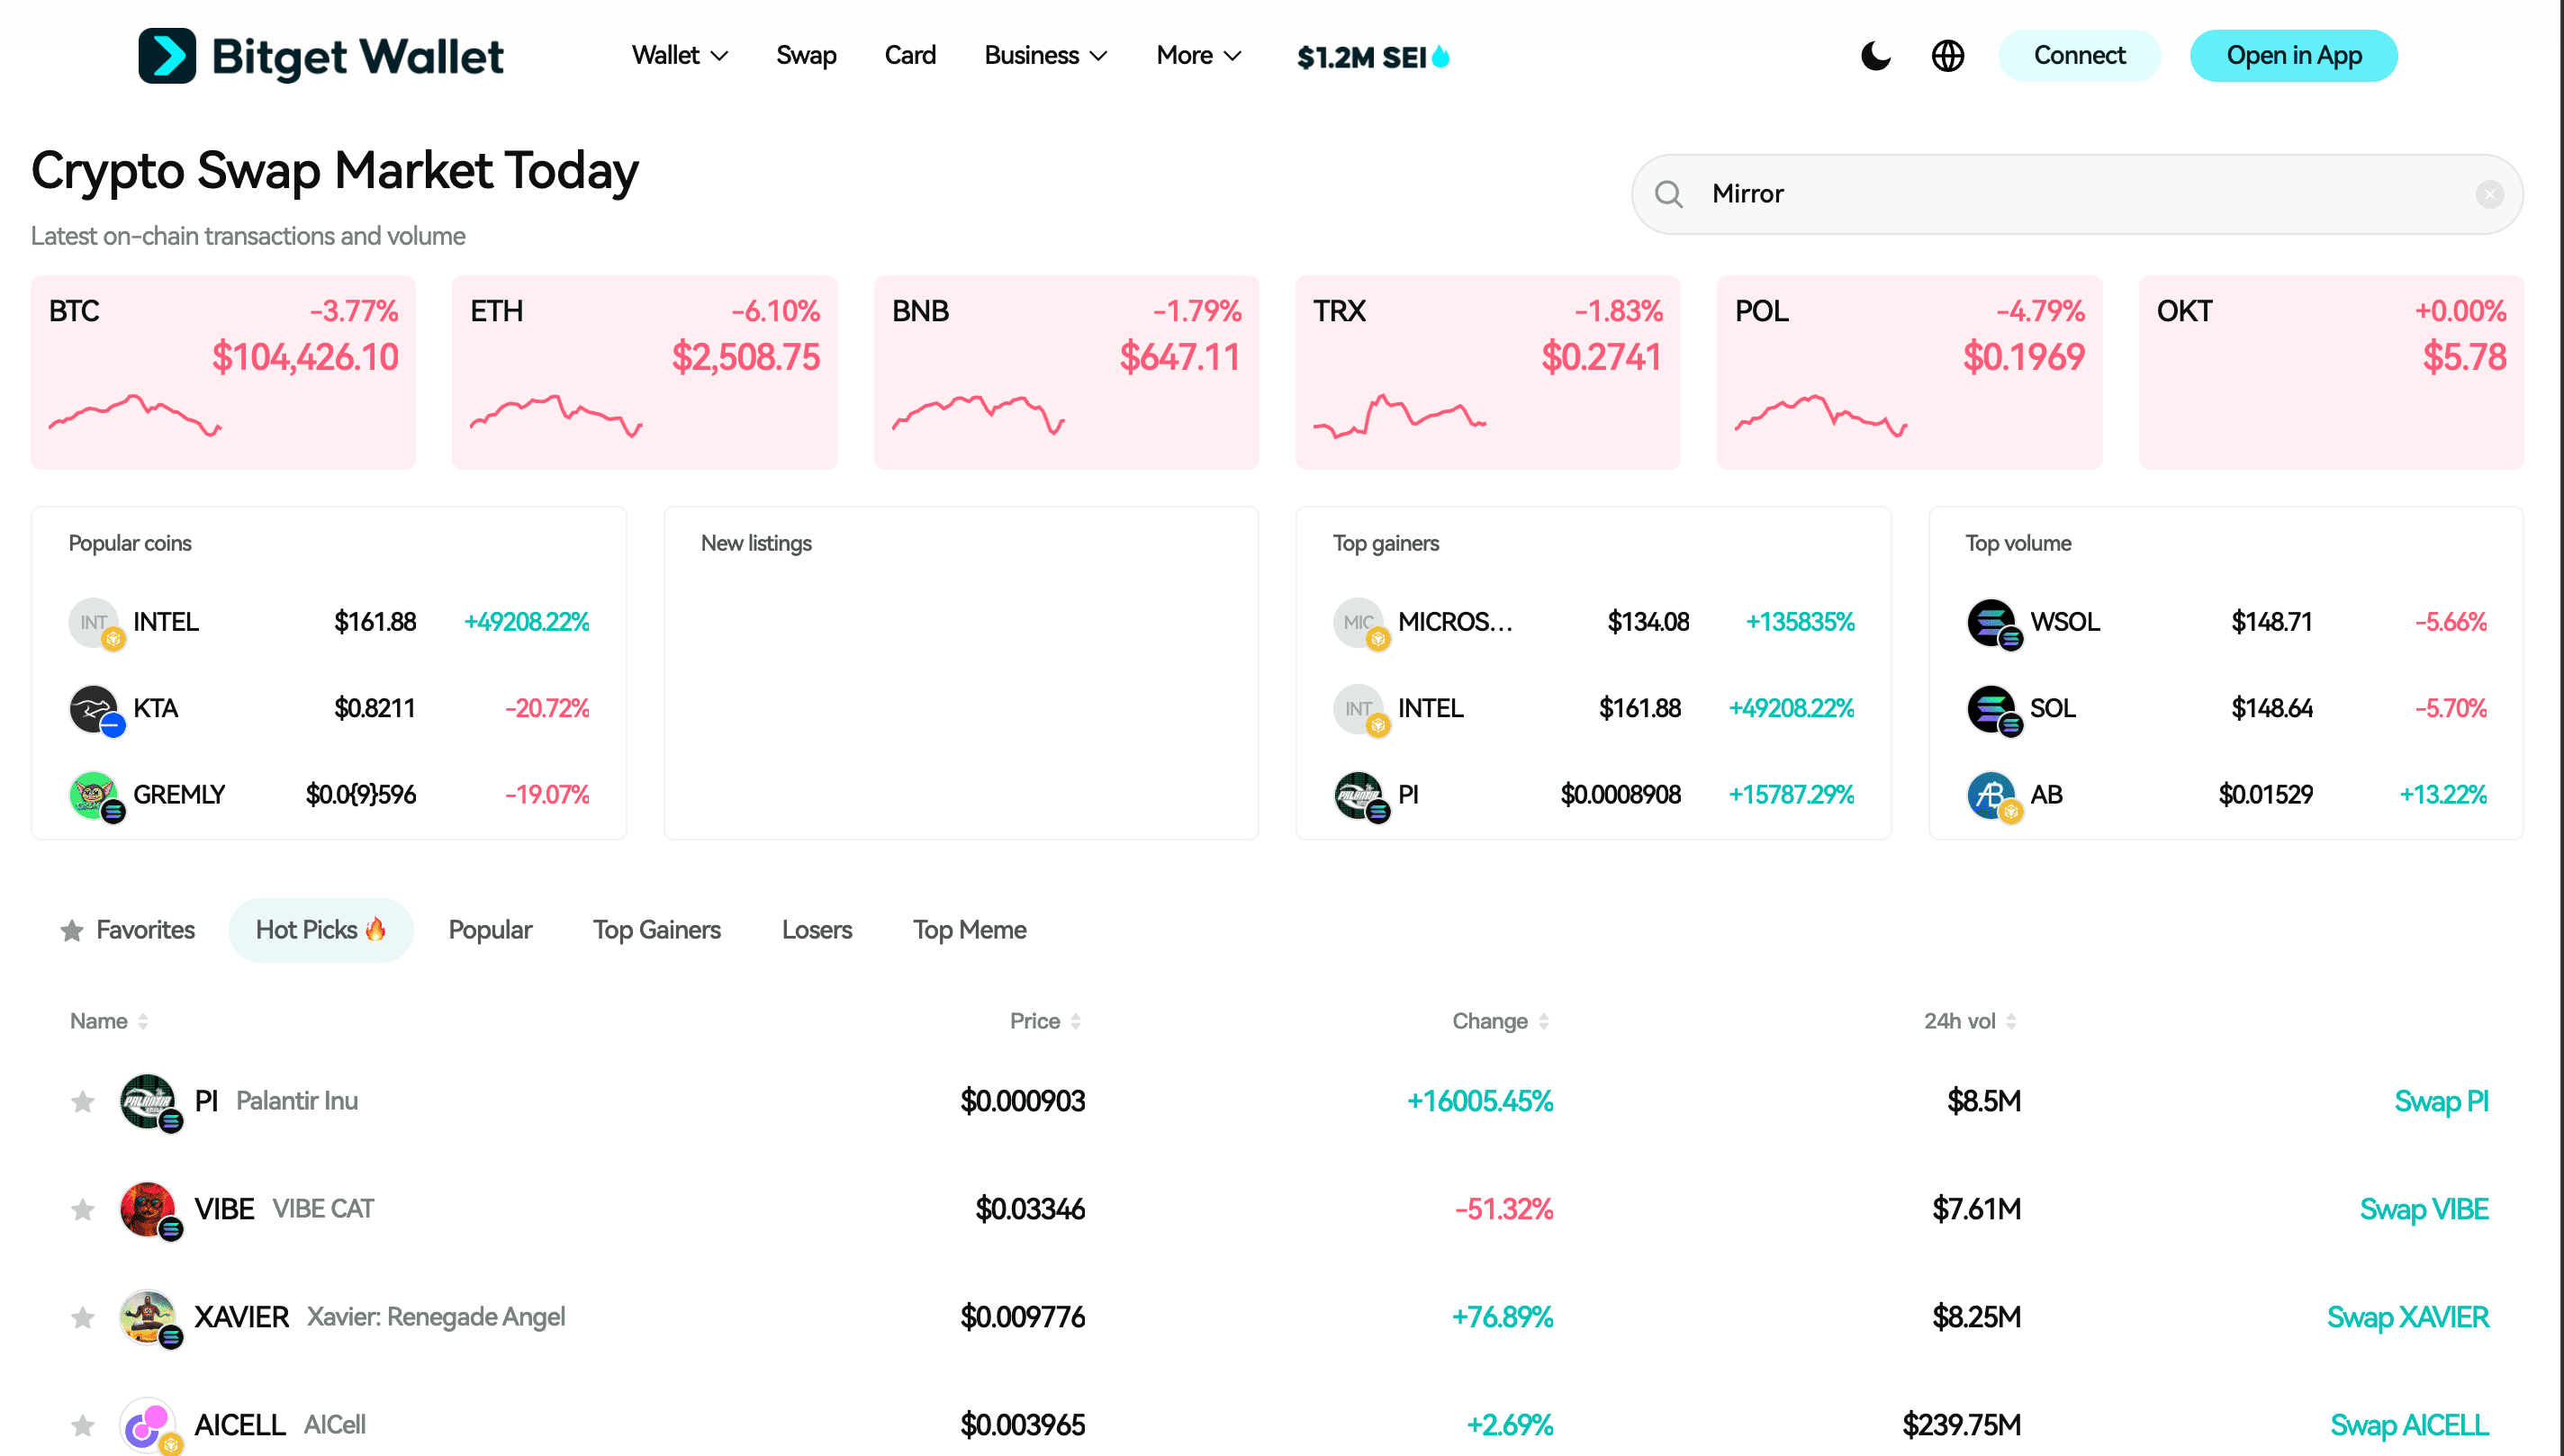Click GREMLY coin icon in Popular coins
Screen dimensions: 2564x1456
click(x=96, y=796)
